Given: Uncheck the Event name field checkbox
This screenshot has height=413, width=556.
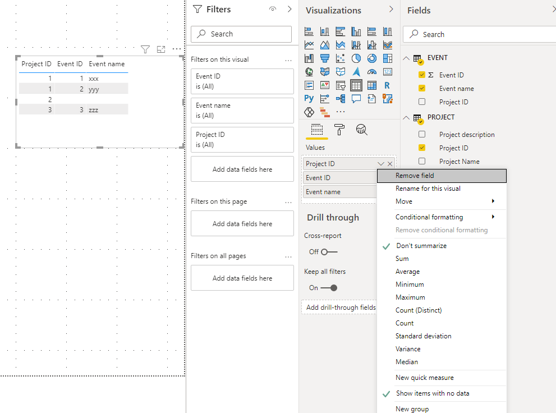Looking at the screenshot, I should coord(421,88).
